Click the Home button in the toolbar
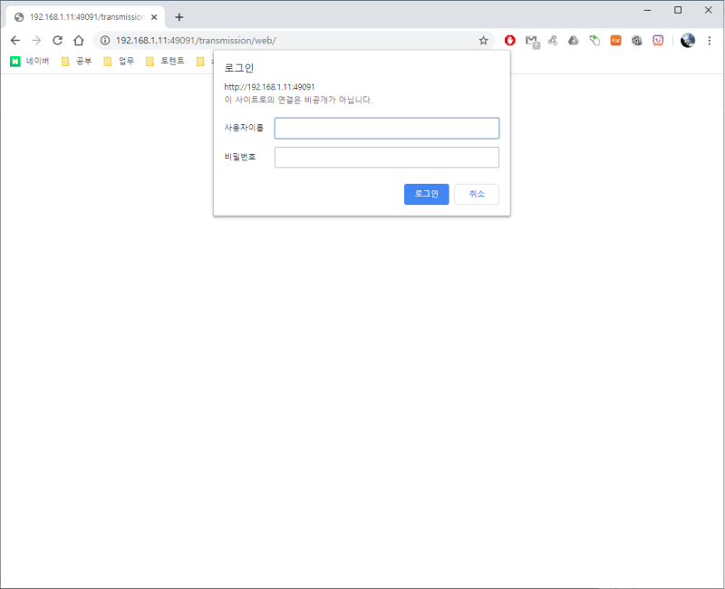The image size is (725, 589). click(x=79, y=40)
